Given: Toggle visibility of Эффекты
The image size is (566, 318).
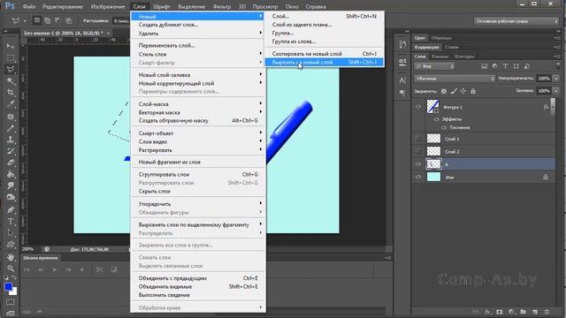Looking at the screenshot, I should 436,119.
